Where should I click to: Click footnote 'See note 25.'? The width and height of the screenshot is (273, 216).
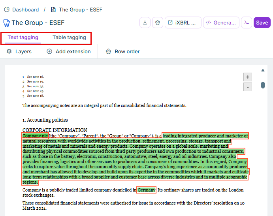click(x=36, y=91)
